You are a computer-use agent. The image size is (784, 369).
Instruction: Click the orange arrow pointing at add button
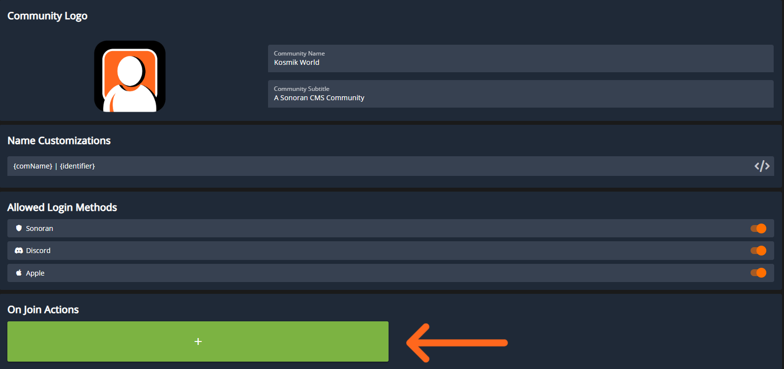(456, 342)
